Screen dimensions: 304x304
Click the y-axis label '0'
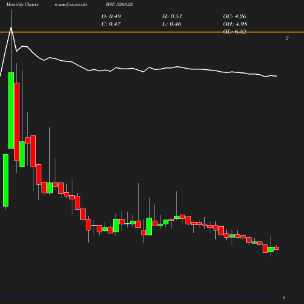[x=284, y=298]
